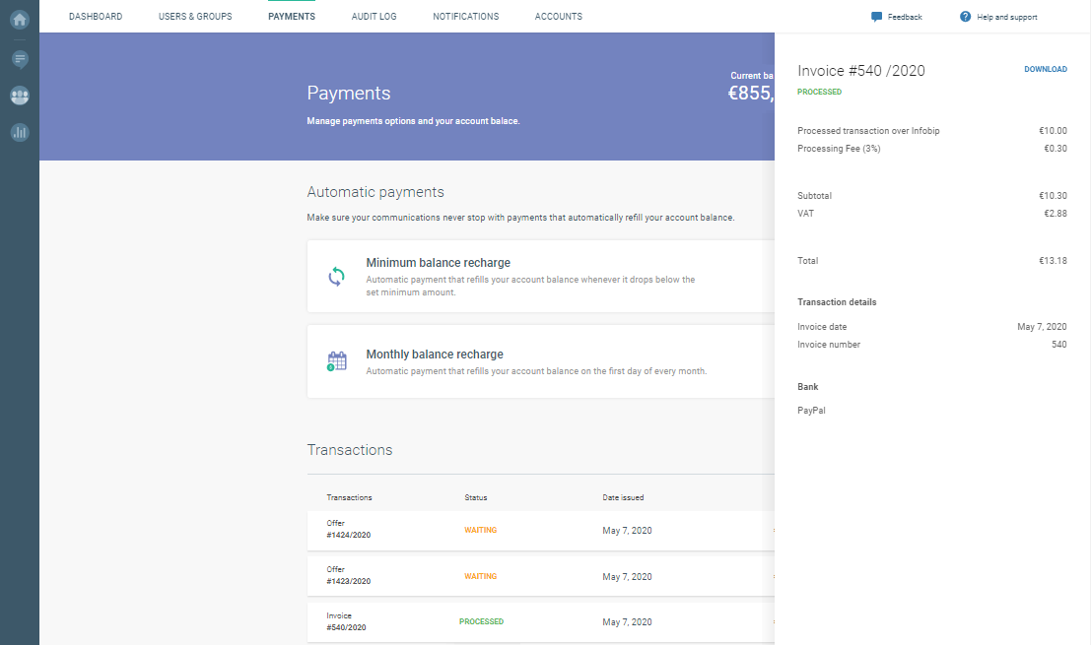The image size is (1091, 645).
Task: Select the Accounts tab
Action: 558,17
